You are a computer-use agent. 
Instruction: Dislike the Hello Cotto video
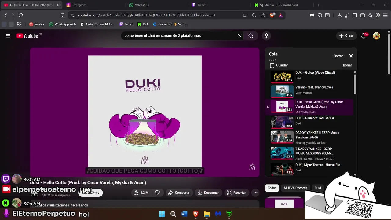pyautogui.click(x=158, y=193)
